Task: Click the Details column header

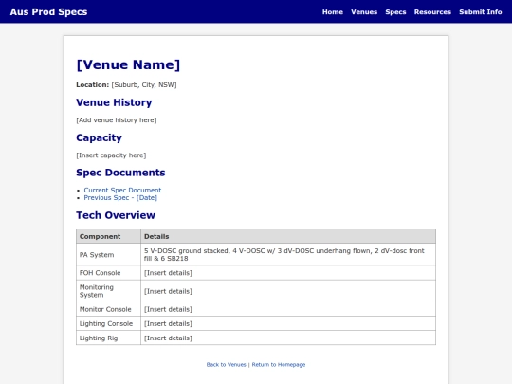Action: 288,236
